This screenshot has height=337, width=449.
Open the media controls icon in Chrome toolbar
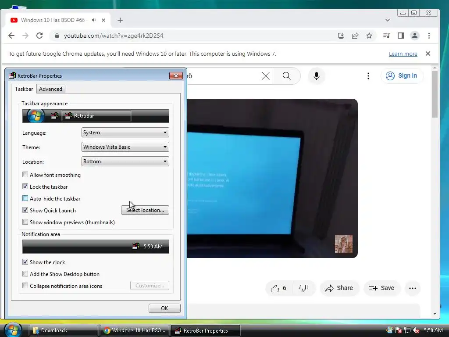(x=387, y=36)
